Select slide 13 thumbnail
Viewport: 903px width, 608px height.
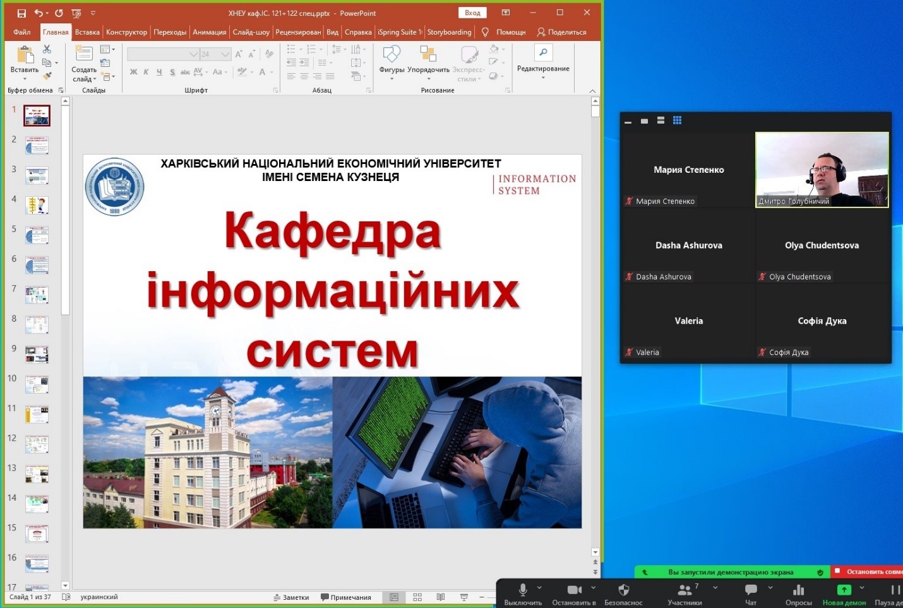[37, 474]
